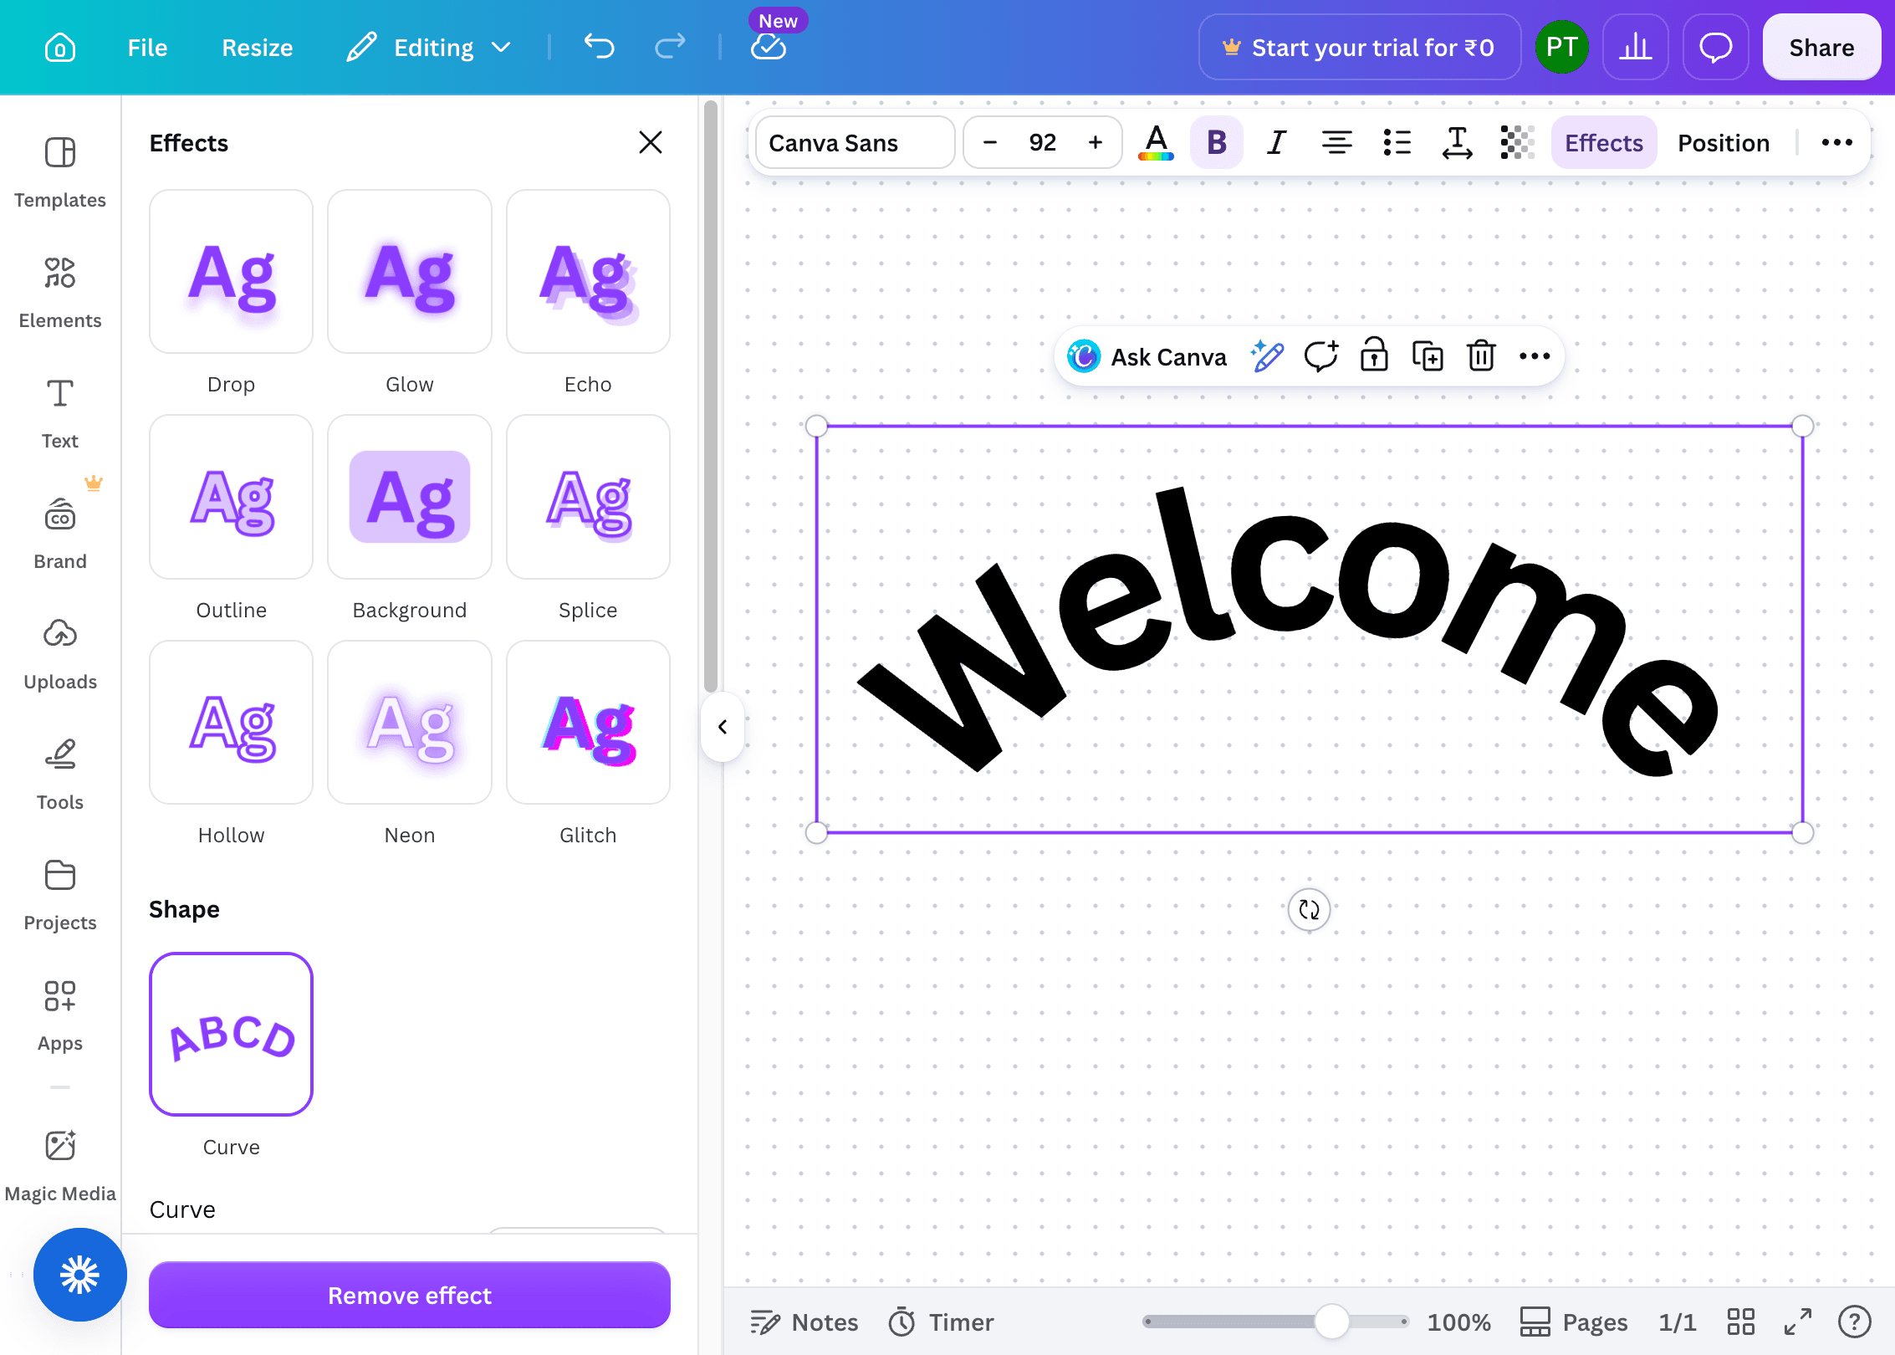Click the Magic Write pencil icon
Viewport: 1895px width, 1355px height.
click(1267, 356)
